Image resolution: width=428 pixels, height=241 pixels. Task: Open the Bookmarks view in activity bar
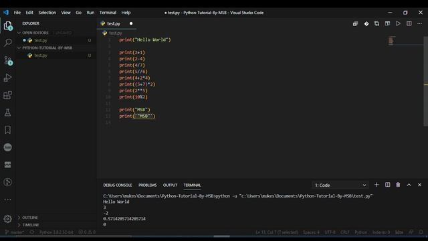(7, 130)
